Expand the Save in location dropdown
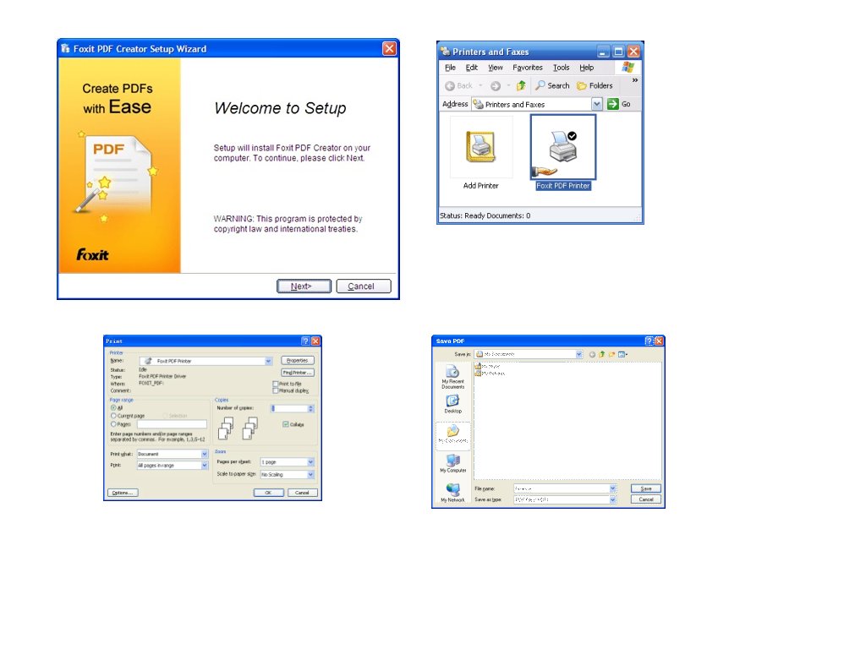This screenshot has height=649, width=866. (x=579, y=354)
